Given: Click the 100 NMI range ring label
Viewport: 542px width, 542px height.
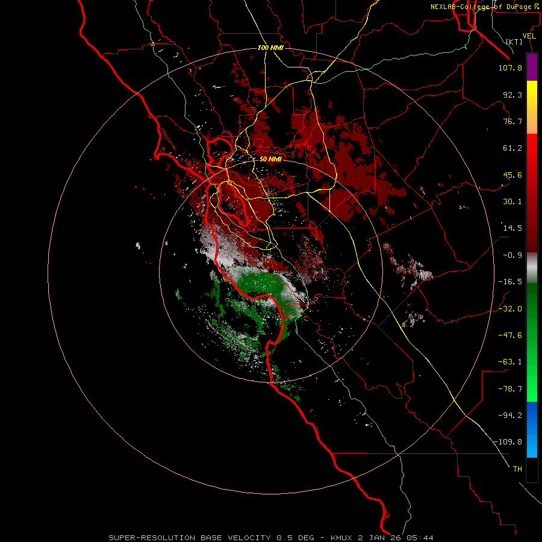Looking at the screenshot, I should click(x=270, y=48).
